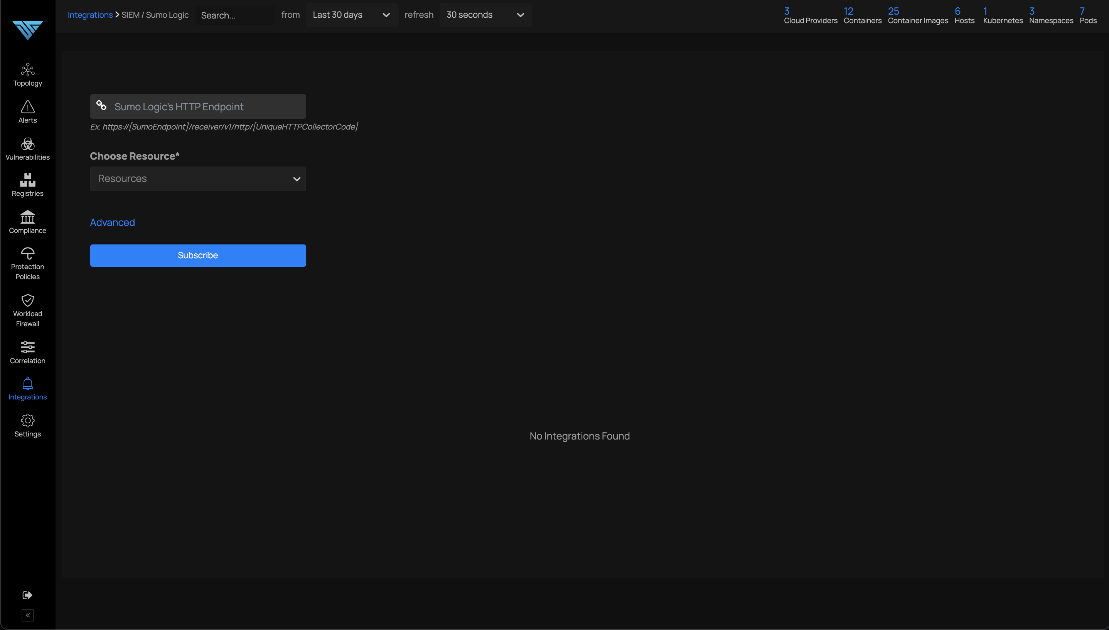
Task: Go to the Vulnerabilities page
Action: click(x=27, y=149)
